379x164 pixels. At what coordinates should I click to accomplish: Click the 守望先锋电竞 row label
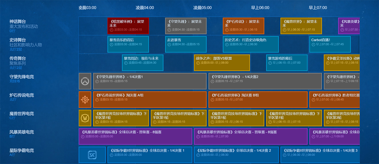click(22, 77)
